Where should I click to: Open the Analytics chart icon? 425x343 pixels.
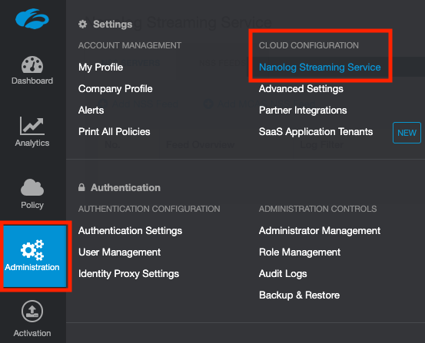[32, 126]
